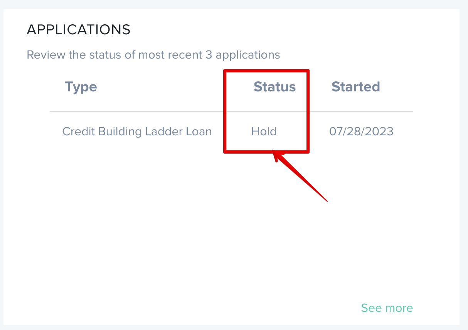Screen dimensions: 468x330
Task: Open the See more link
Action: coord(387,308)
